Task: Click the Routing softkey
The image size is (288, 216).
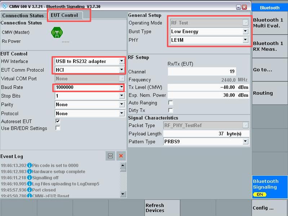Action: click(270, 93)
